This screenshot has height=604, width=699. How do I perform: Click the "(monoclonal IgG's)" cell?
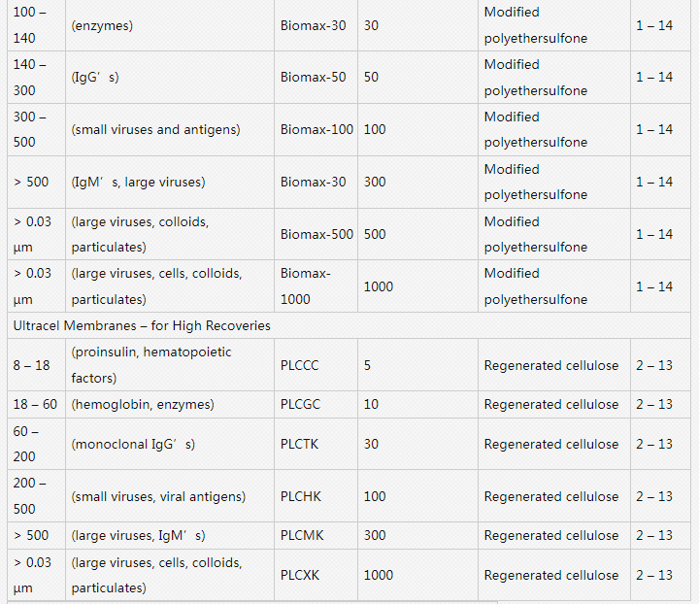click(133, 445)
